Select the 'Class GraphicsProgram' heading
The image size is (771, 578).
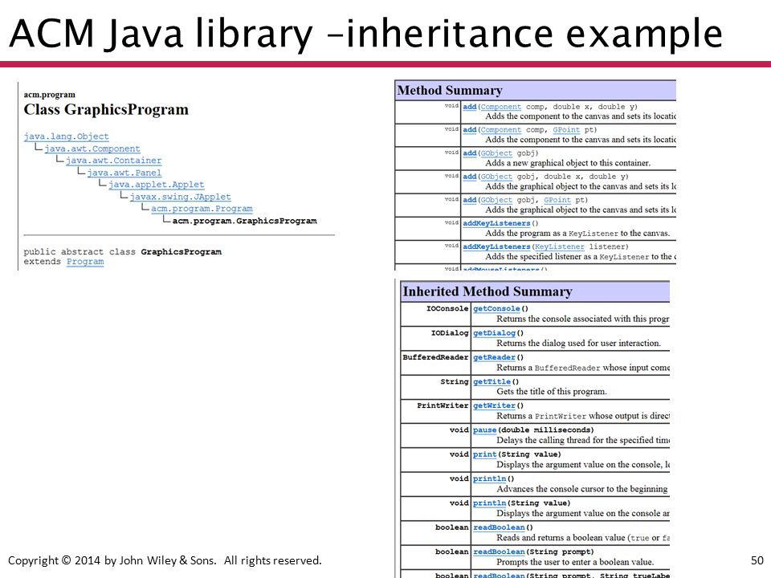106,110
